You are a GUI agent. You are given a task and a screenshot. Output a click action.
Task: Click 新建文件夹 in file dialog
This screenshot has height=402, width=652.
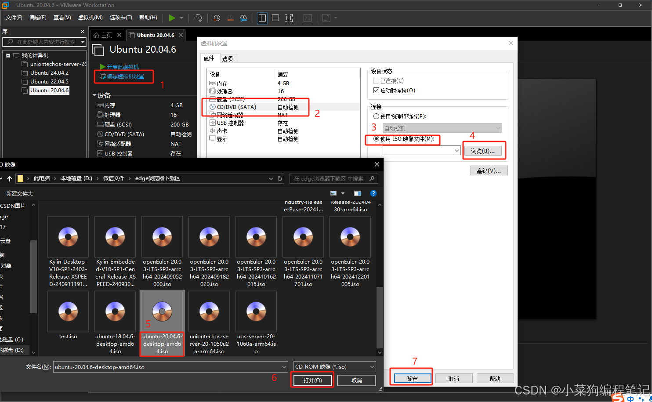coord(20,193)
